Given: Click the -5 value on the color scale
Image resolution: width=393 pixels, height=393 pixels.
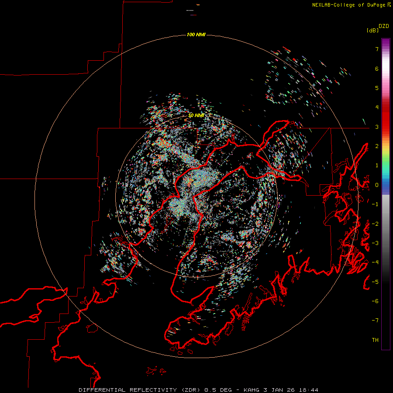Looking at the screenshot, I should point(375,282).
